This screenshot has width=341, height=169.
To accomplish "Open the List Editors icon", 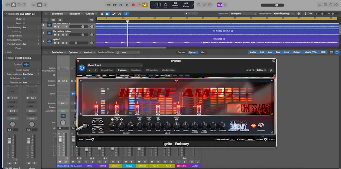I will pos(320,5).
